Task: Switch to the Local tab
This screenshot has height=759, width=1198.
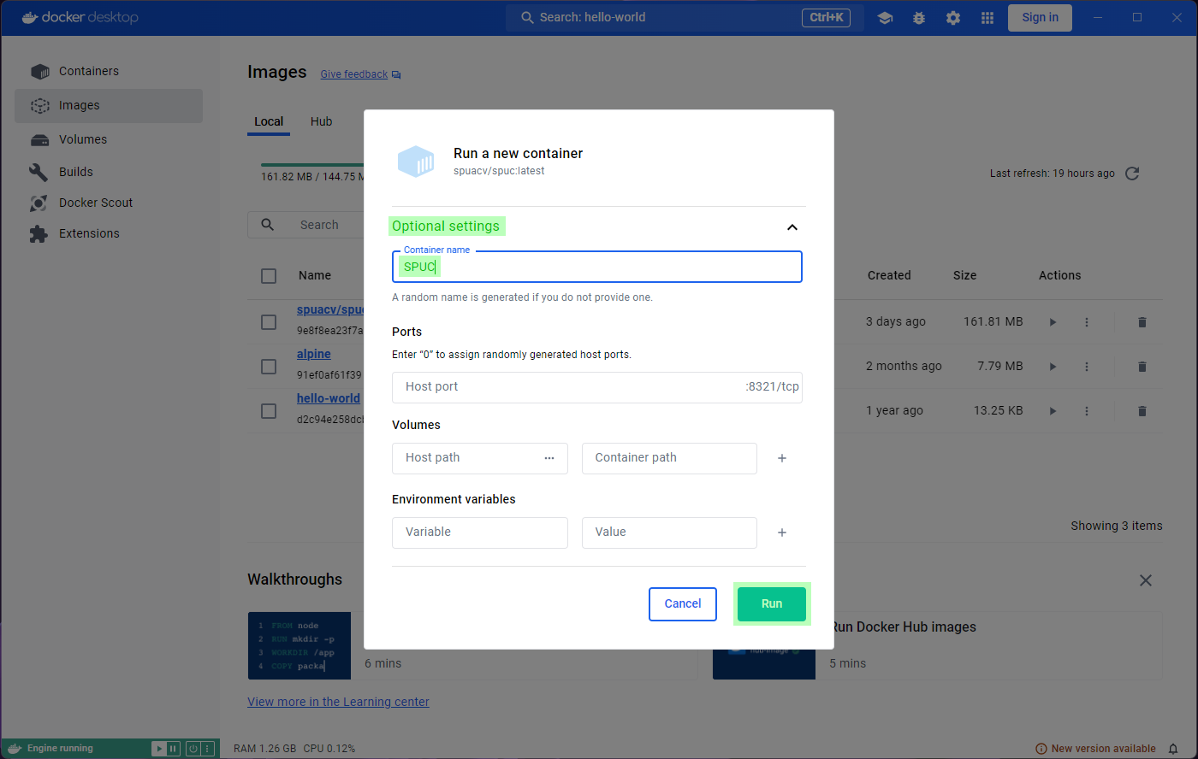Action: coord(269,121)
